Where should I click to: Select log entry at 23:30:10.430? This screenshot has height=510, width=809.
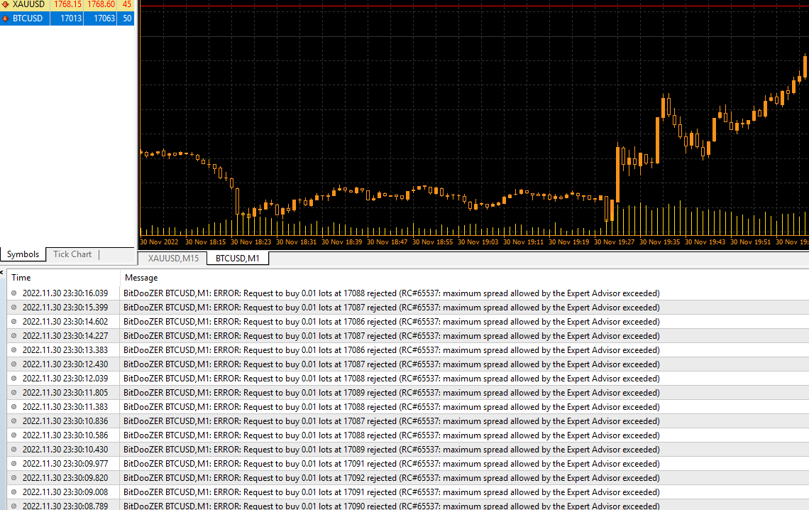pos(407,450)
